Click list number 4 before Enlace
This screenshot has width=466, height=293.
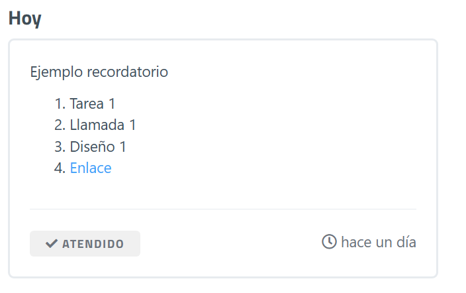tap(60, 168)
